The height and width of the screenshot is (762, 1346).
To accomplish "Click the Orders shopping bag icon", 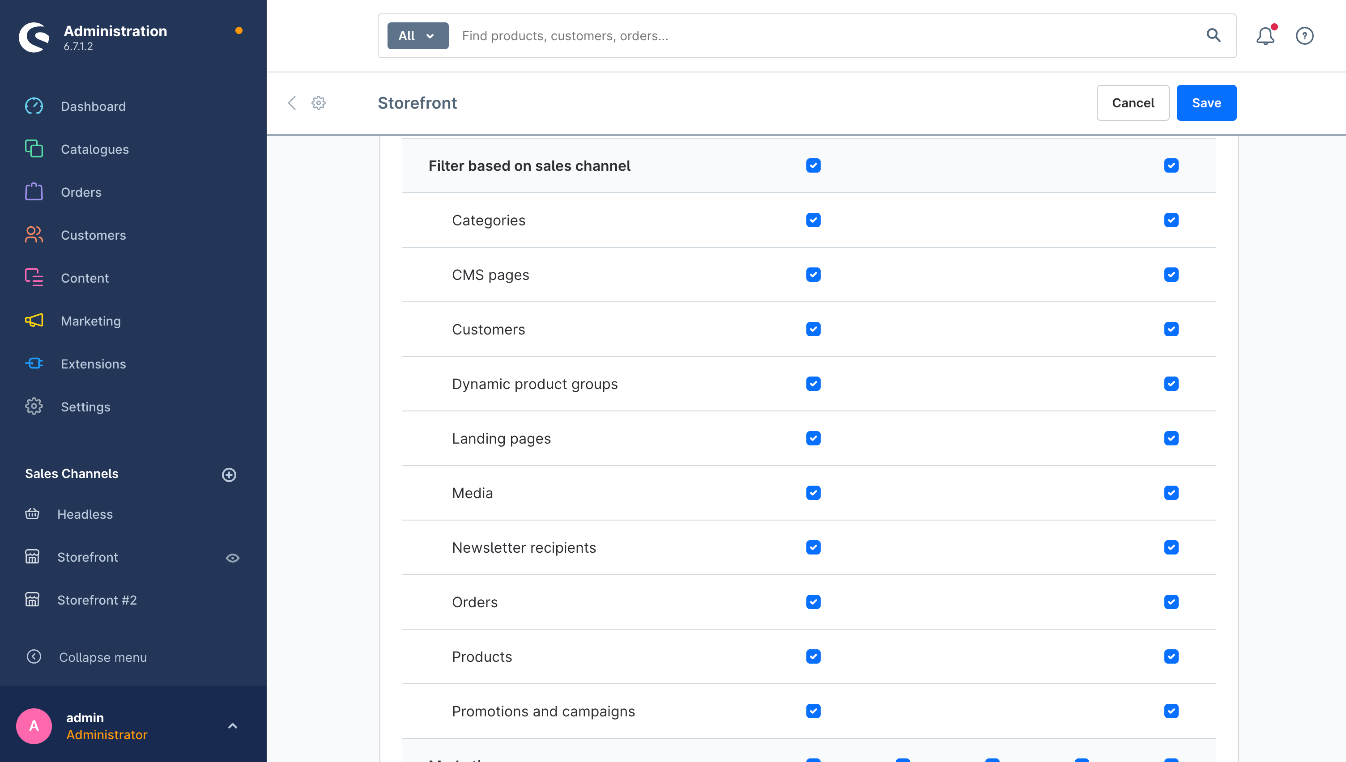I will [x=34, y=191].
